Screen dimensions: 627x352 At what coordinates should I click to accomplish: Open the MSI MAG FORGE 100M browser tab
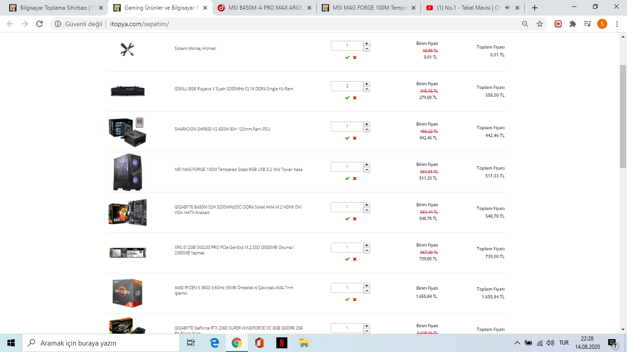[369, 8]
